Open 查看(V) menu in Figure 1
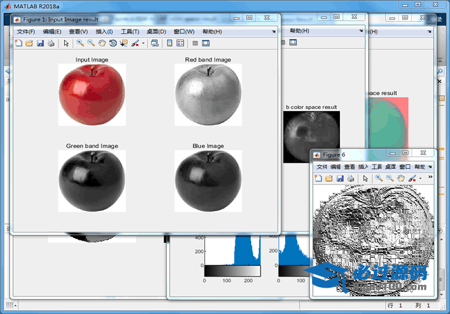This screenshot has height=314, width=450. [x=78, y=31]
